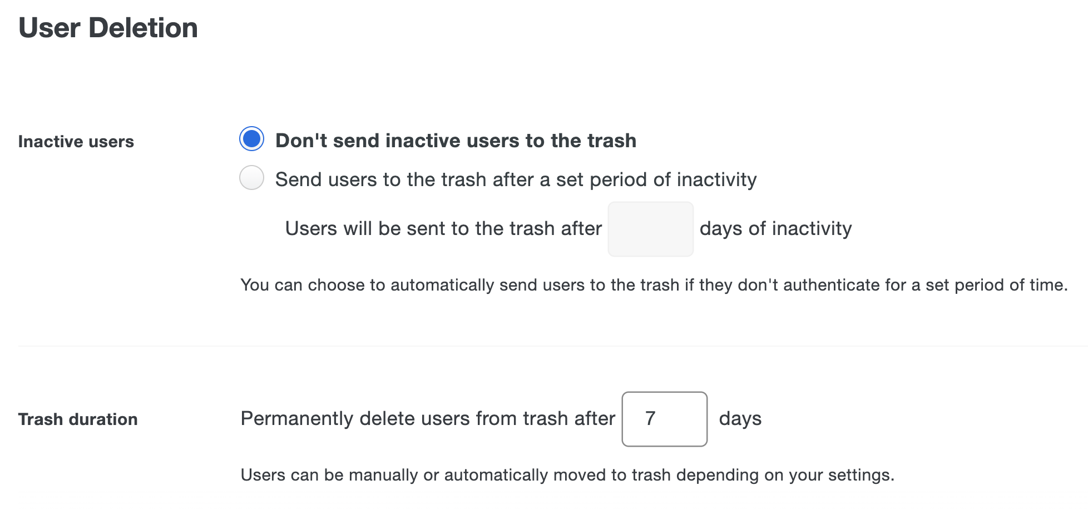Viewport: 1088px width, 510px height.
Task: Click the note about users being moved to trash
Action: point(567,474)
